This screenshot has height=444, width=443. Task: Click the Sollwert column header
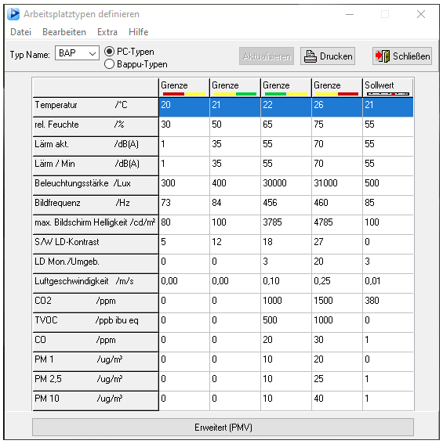click(x=387, y=88)
